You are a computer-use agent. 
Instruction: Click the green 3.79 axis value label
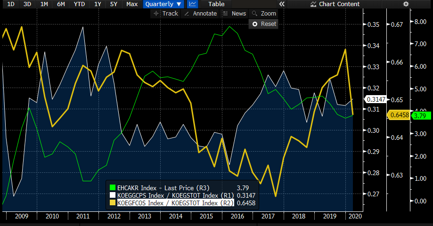point(421,116)
